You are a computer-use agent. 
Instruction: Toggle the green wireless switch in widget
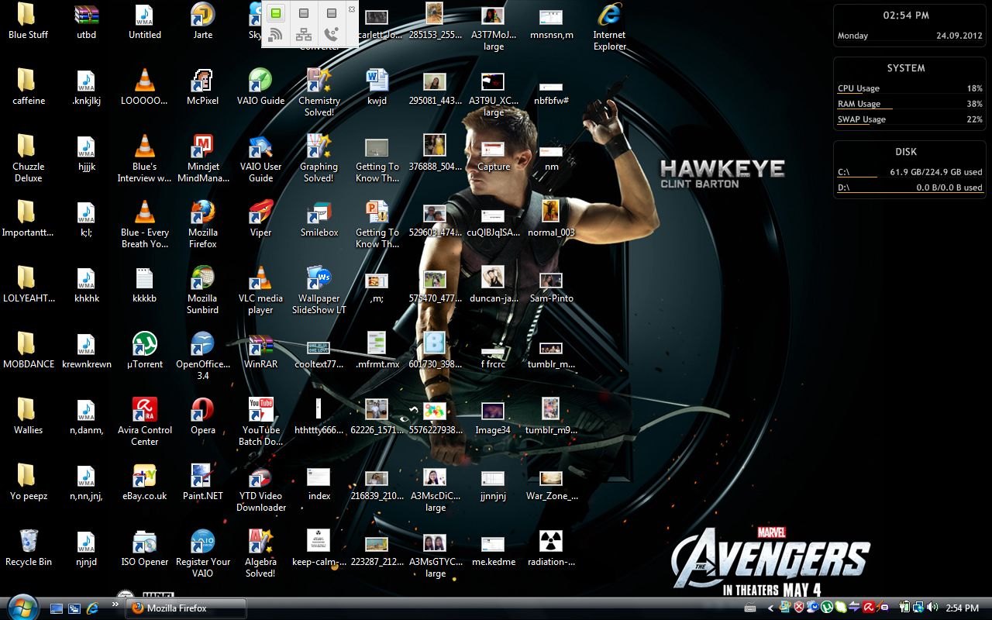(x=275, y=13)
